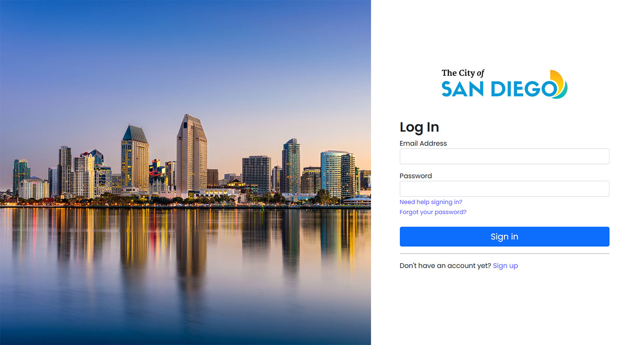Click the blue sky in skyline photo
The width and height of the screenshot is (635, 345).
click(x=185, y=57)
